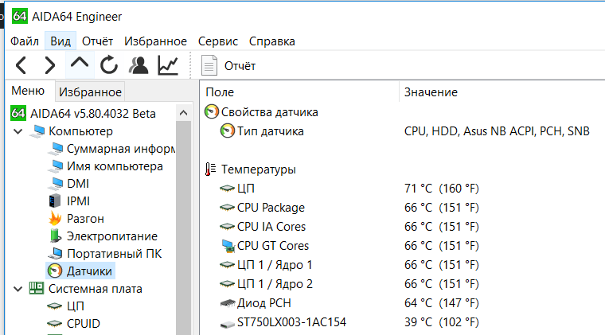Open the graph chart toolbar icon
Image resolution: width=605 pixels, height=335 pixels.
(x=168, y=65)
